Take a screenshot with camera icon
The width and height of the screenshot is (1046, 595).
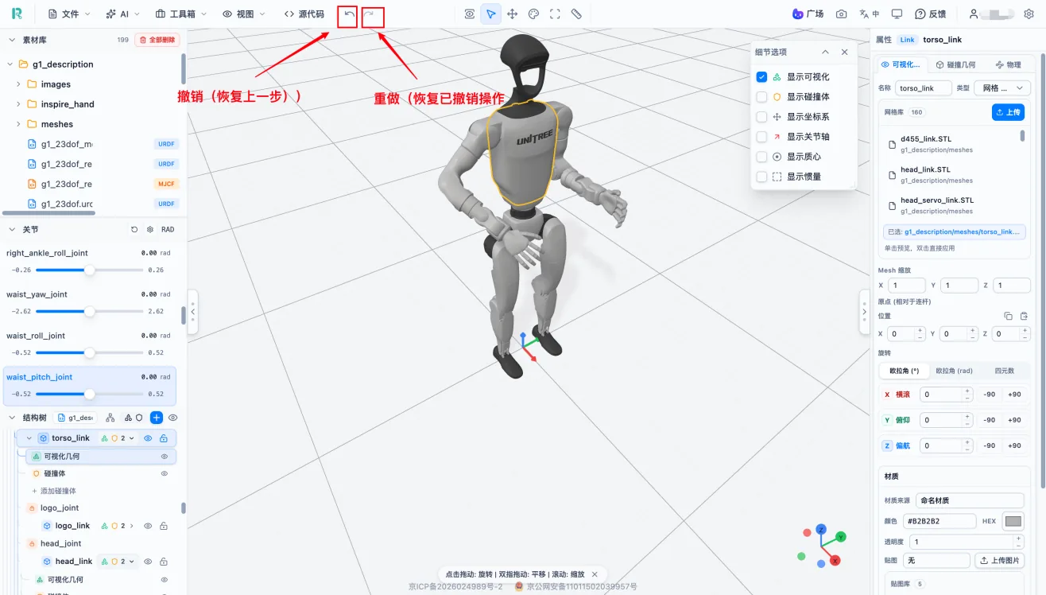tap(842, 14)
